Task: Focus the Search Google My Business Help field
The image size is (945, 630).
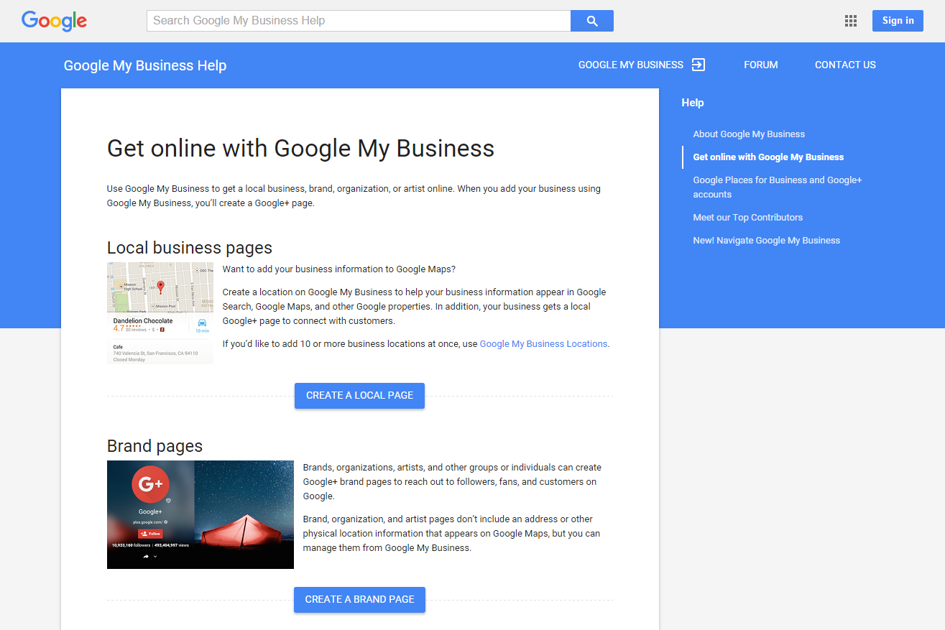Action: pos(358,21)
